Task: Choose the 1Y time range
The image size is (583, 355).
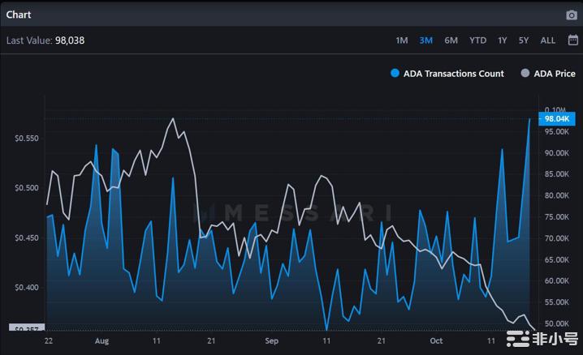Action: click(503, 41)
